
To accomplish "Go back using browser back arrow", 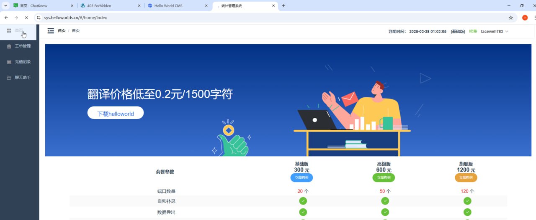I will point(6,18).
